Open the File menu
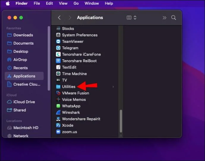 pos(37,3)
